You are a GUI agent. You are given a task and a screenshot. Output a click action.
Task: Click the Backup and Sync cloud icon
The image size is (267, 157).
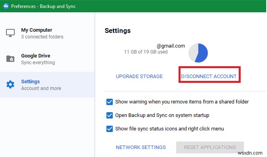6,6
